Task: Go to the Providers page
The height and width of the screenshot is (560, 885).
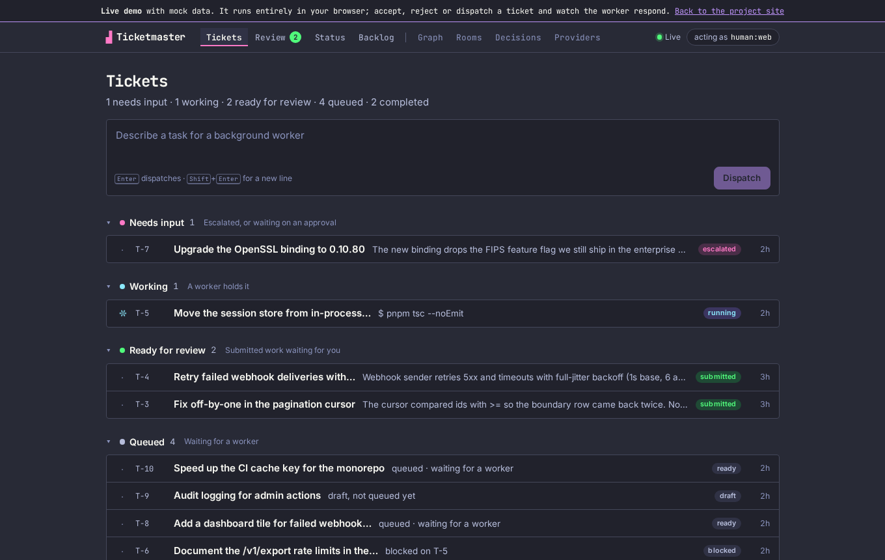Action: click(577, 37)
